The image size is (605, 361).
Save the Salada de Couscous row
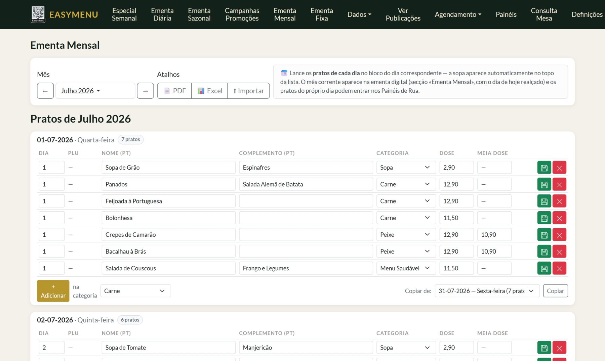click(544, 268)
